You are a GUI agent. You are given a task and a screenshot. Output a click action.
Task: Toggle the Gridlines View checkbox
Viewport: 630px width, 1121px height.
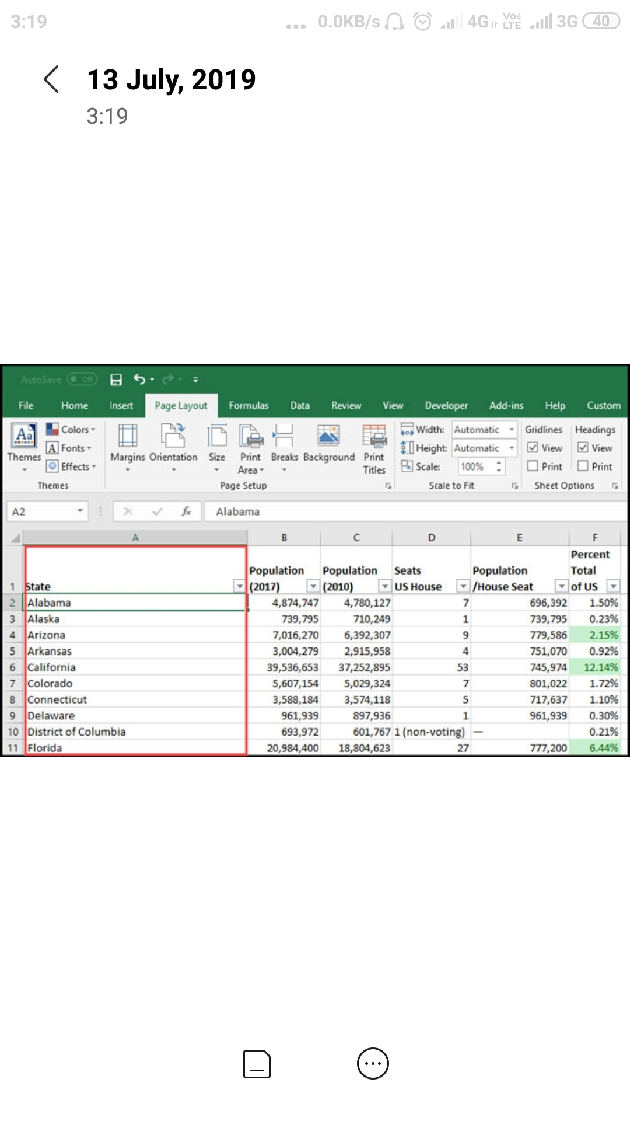[x=533, y=448]
